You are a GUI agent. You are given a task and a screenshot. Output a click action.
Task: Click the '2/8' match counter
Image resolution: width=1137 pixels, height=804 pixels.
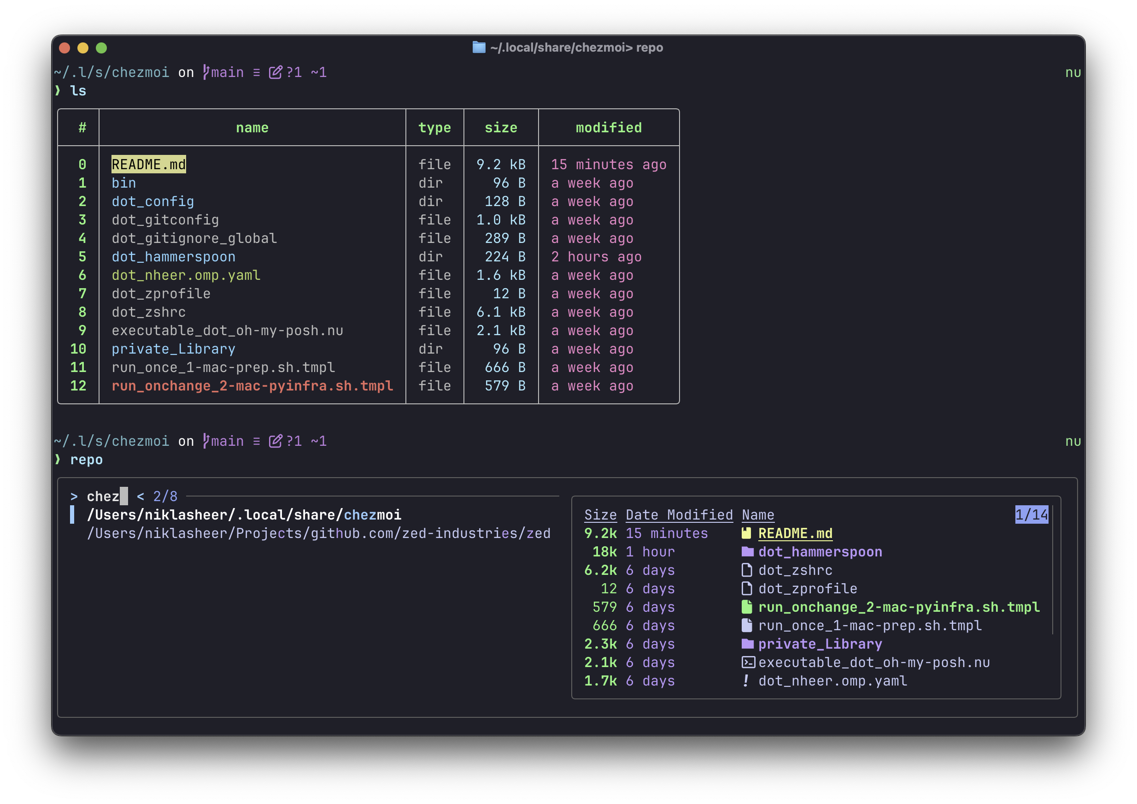[x=165, y=496]
